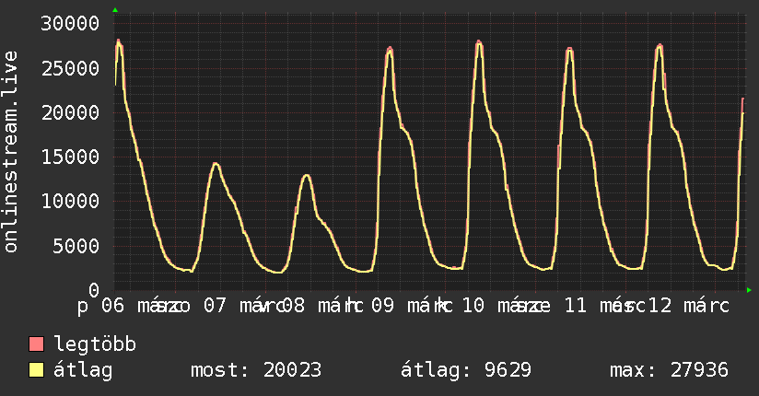The height and width of the screenshot is (396, 759).
Task: Click the 25000 y-axis label
Action: point(70,68)
